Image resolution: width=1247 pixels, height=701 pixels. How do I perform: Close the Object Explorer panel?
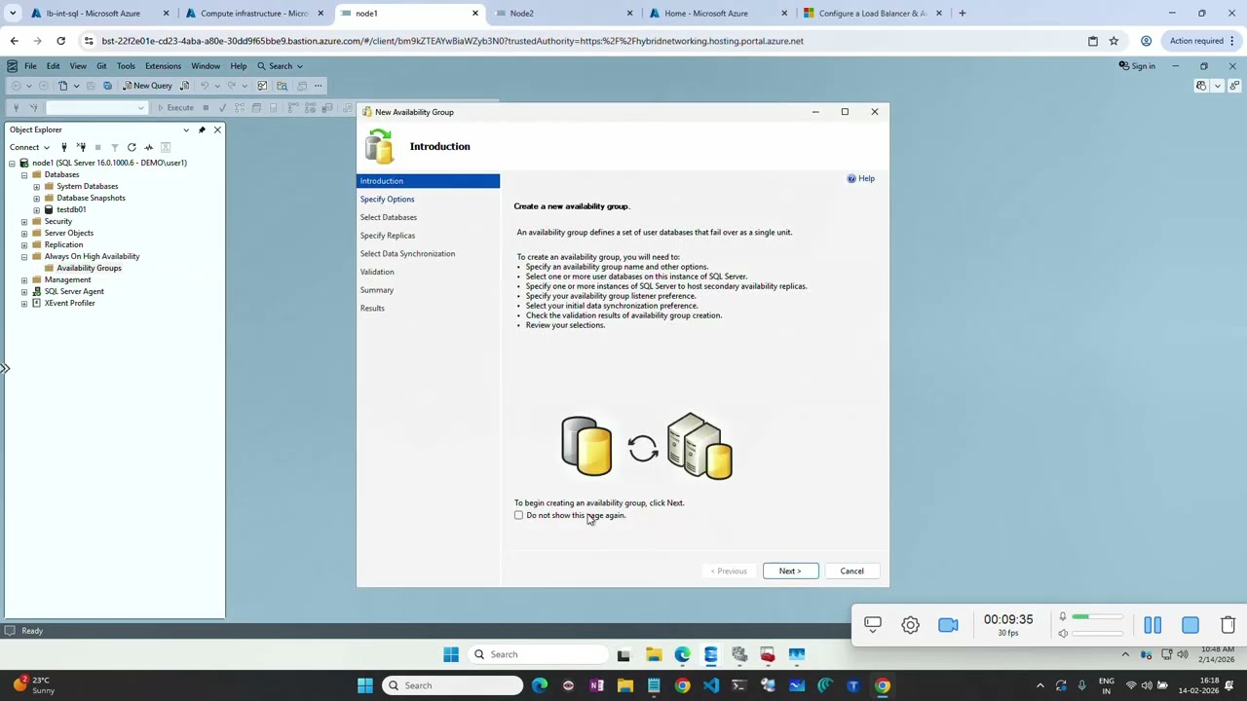217,129
